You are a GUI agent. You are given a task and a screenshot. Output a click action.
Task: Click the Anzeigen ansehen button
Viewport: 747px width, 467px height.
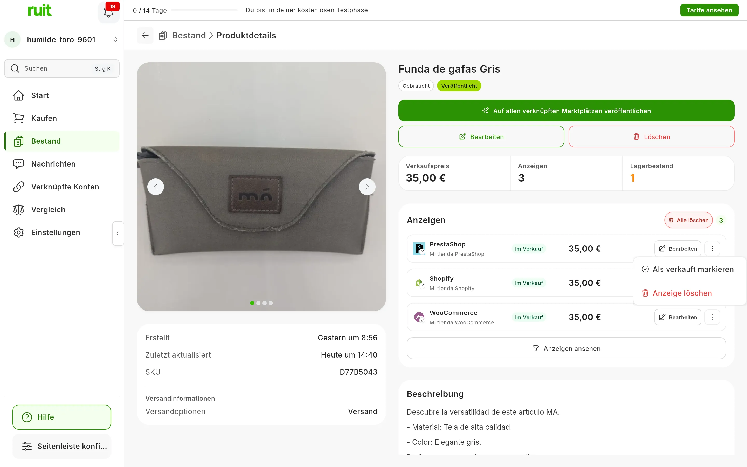point(566,348)
